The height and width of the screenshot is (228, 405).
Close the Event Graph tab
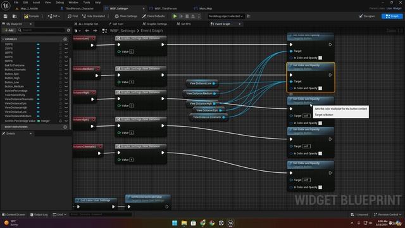(x=239, y=24)
